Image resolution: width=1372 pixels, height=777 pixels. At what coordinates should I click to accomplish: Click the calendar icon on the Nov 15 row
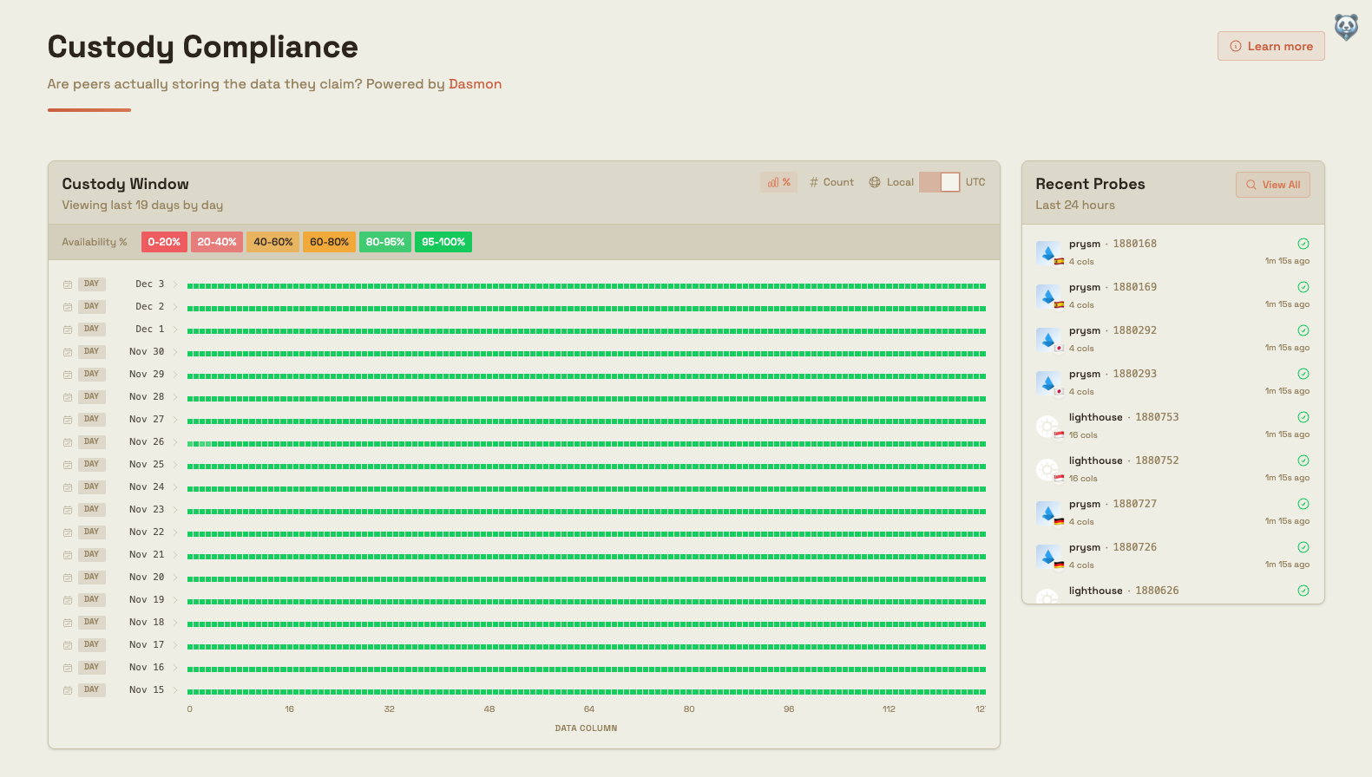tap(68, 690)
